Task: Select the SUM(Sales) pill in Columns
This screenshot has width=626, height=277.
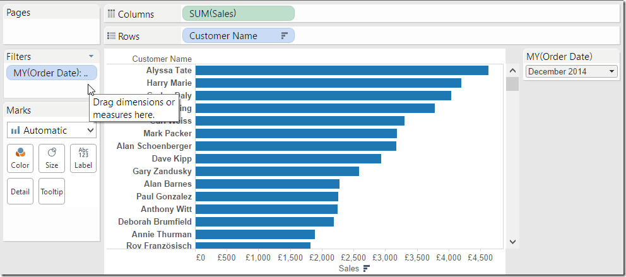Action: tap(238, 14)
